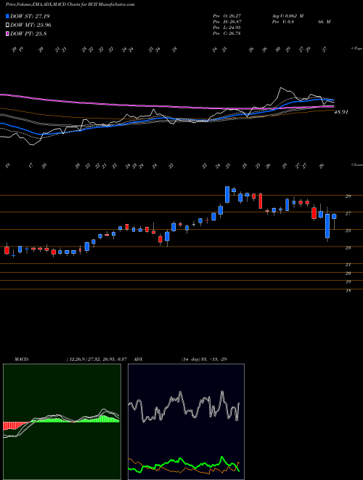Open the green MACD histogram chart panel
Image resolution: width=363 pixels, height=480 pixels.
[62, 422]
